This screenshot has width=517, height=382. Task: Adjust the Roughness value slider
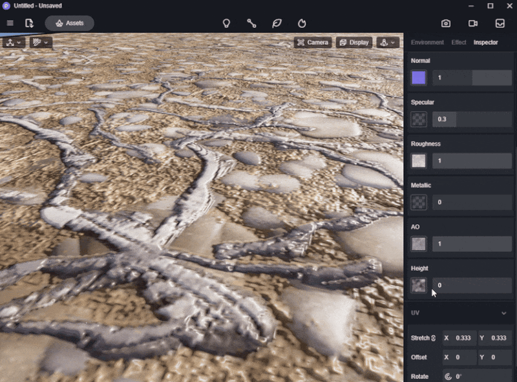pyautogui.click(x=472, y=161)
